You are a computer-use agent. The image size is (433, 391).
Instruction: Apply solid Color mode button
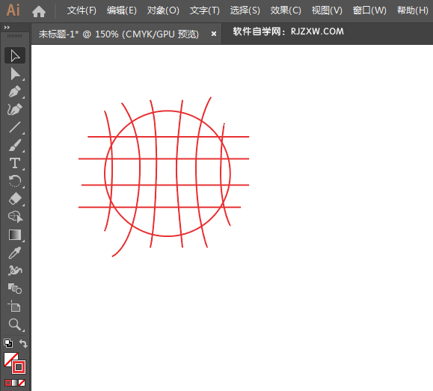(8, 383)
